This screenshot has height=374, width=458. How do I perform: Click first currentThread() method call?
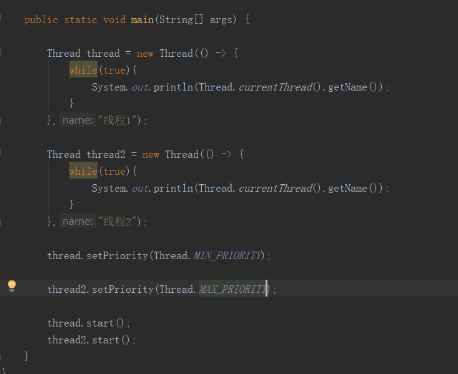279,87
